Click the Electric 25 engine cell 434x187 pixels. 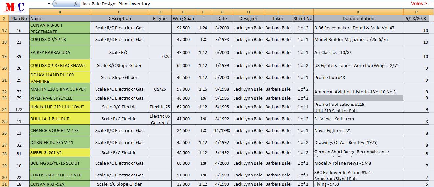pos(160,107)
